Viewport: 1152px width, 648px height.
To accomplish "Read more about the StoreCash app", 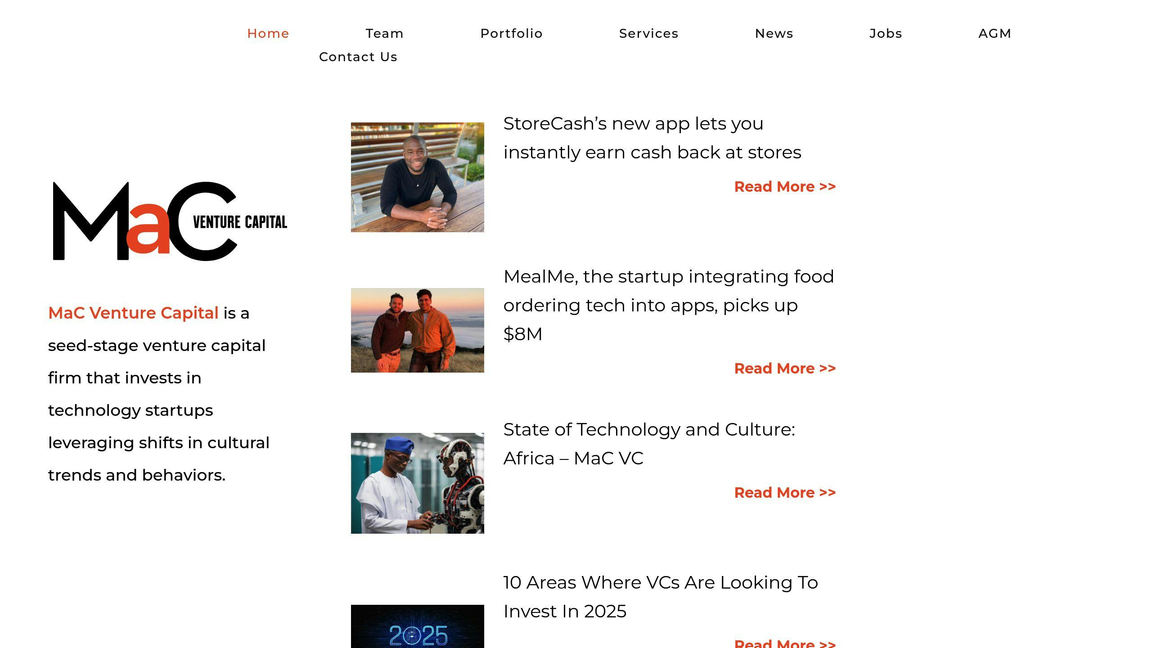I will pyautogui.click(x=784, y=186).
